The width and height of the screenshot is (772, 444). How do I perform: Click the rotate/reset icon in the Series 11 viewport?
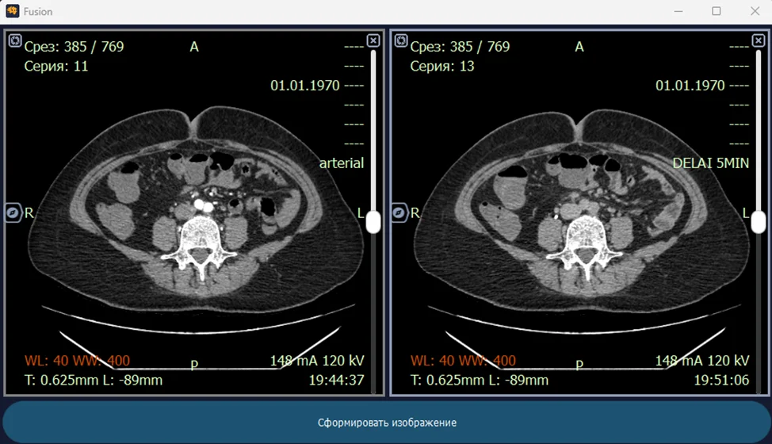pos(14,40)
